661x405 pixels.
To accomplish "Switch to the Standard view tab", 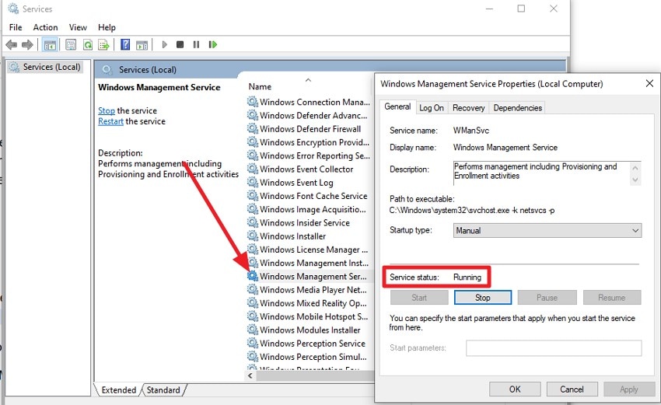I will [x=163, y=389].
